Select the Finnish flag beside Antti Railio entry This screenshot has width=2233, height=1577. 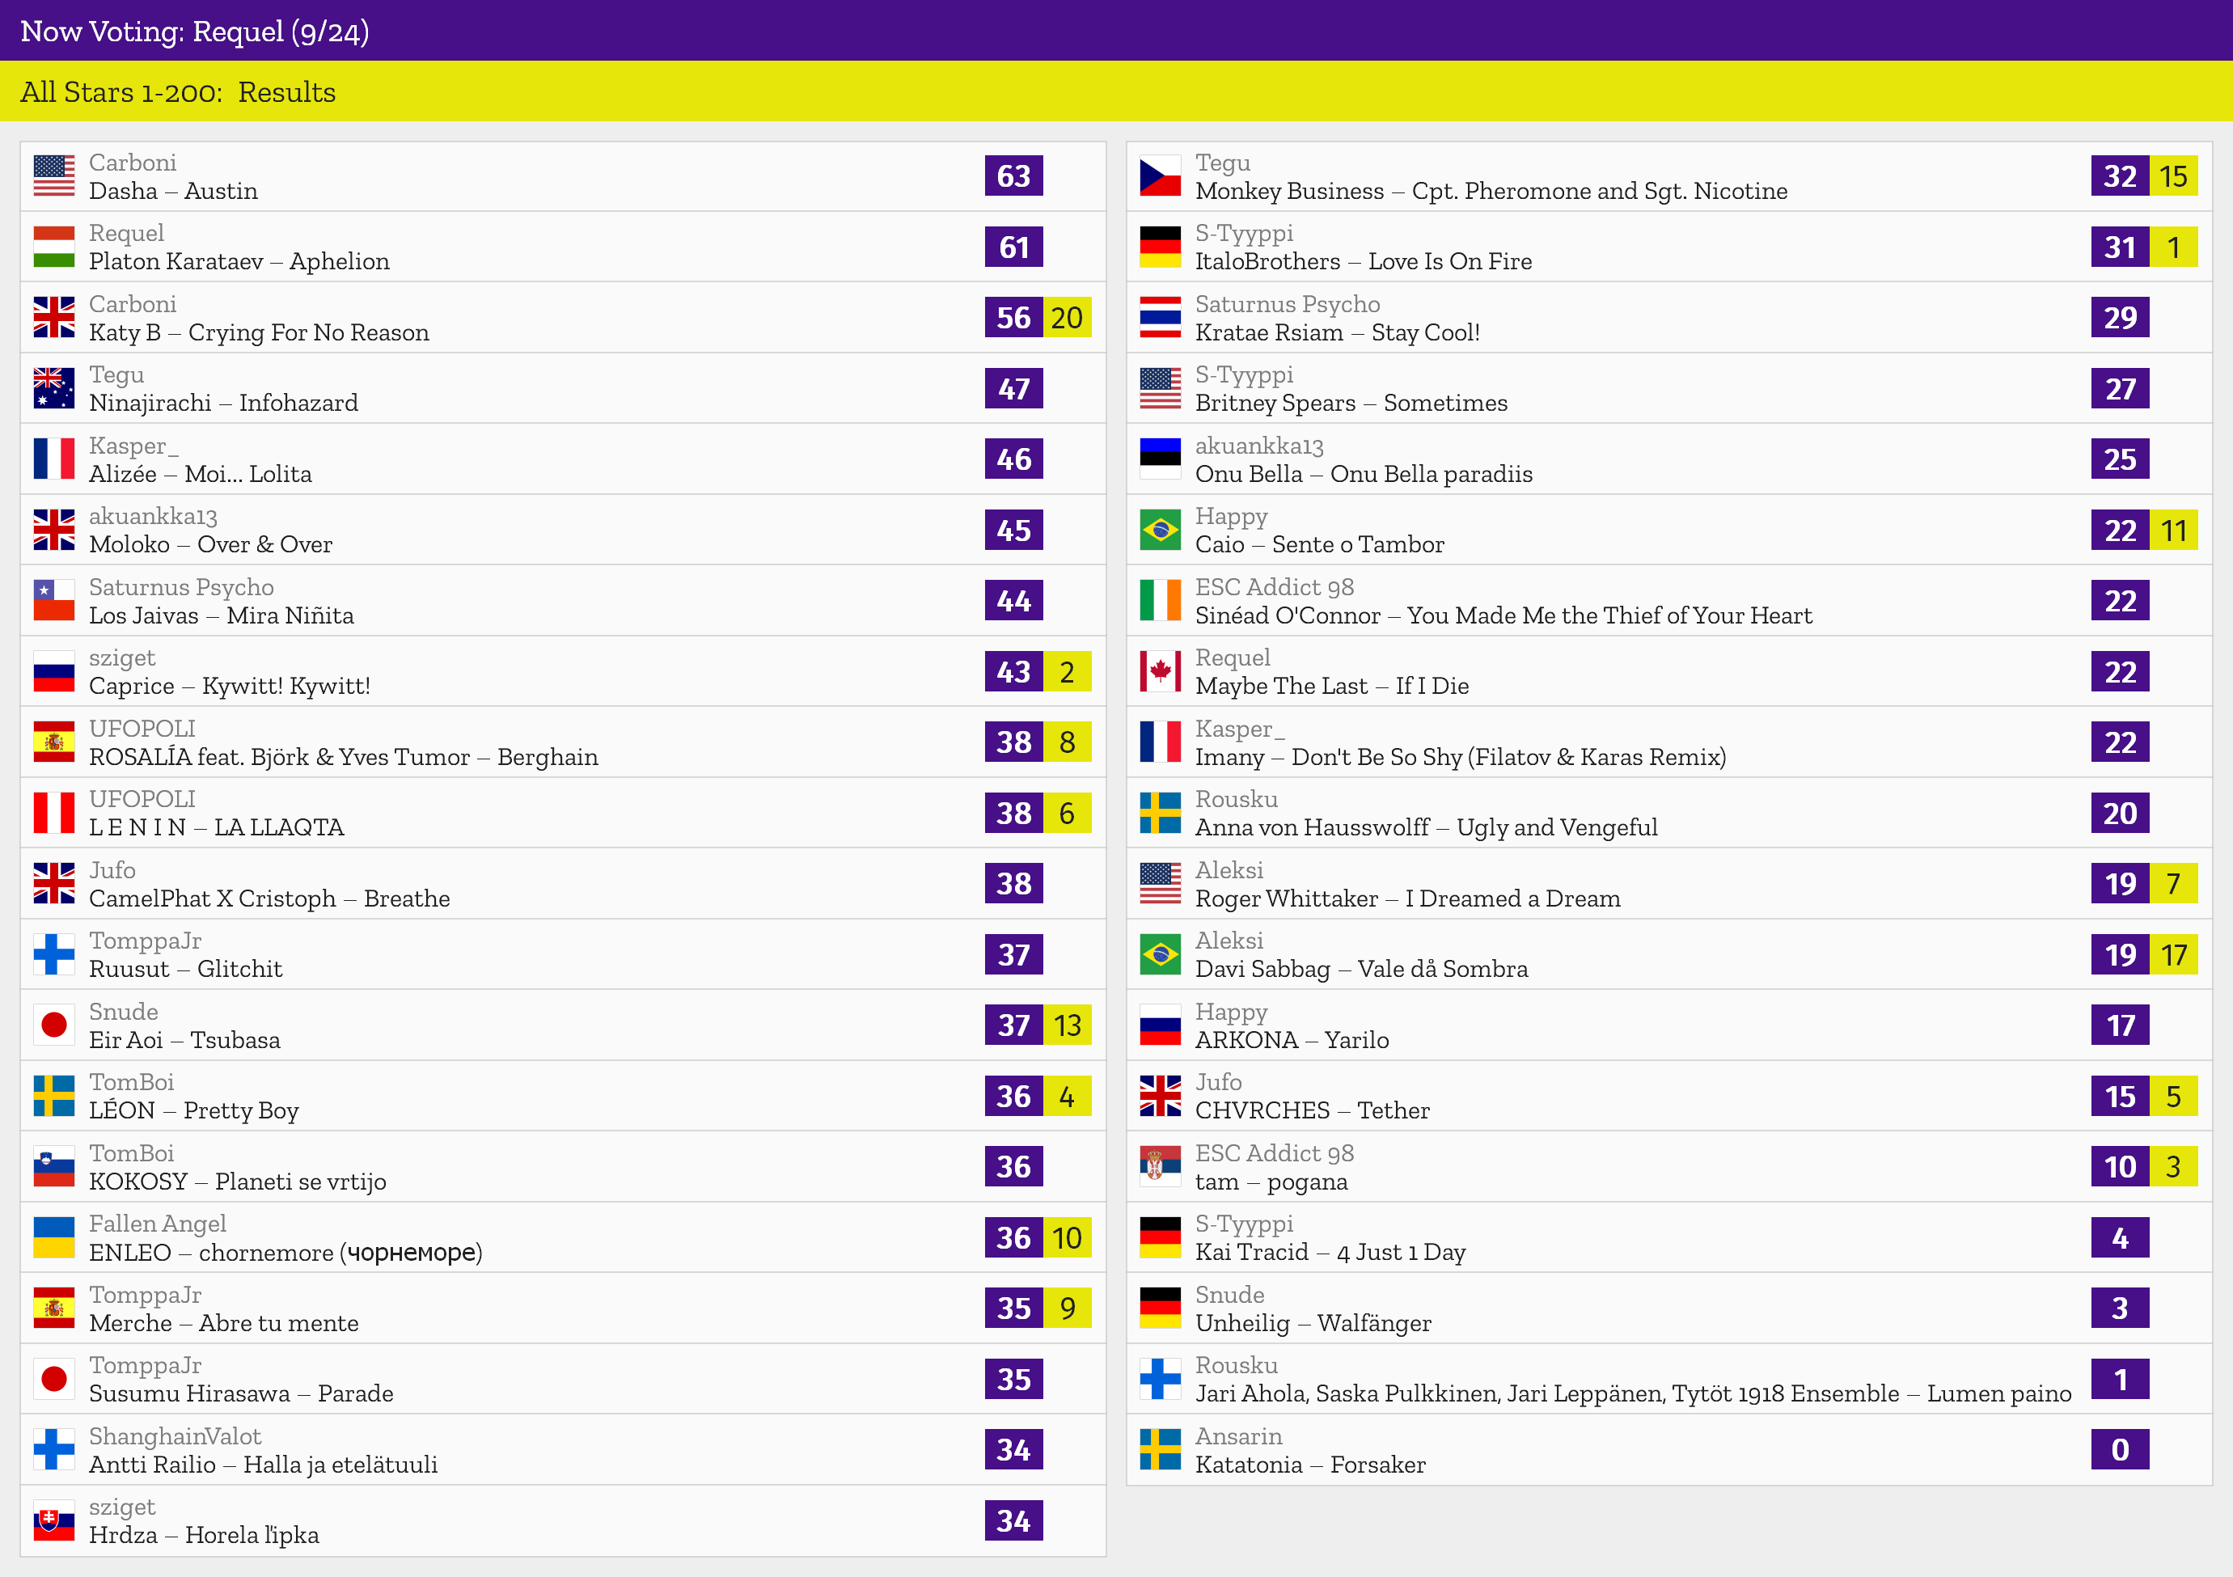click(53, 1450)
